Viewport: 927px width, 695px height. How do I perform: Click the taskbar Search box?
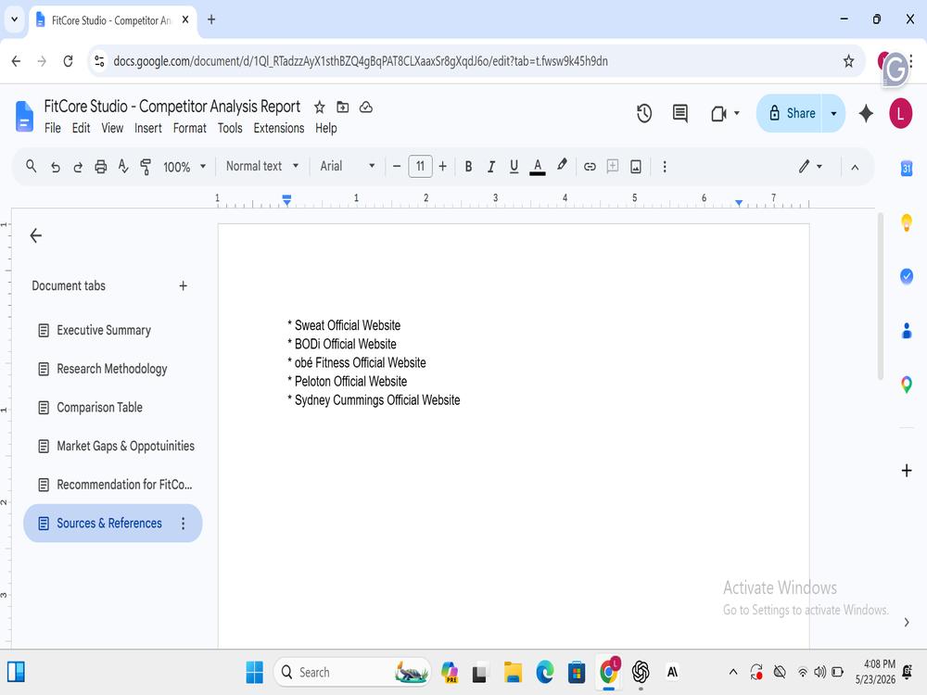(x=352, y=672)
